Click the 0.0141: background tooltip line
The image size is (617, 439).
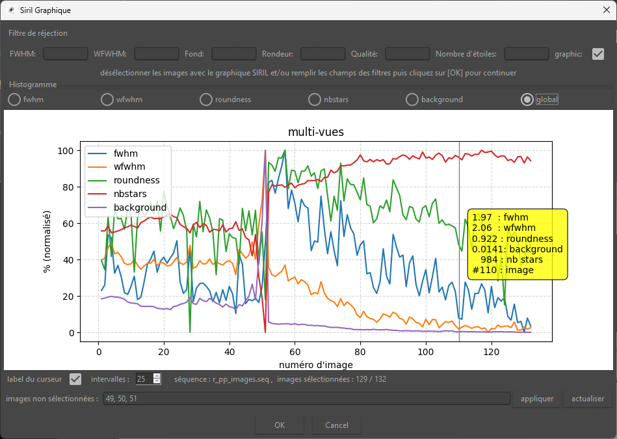point(517,249)
